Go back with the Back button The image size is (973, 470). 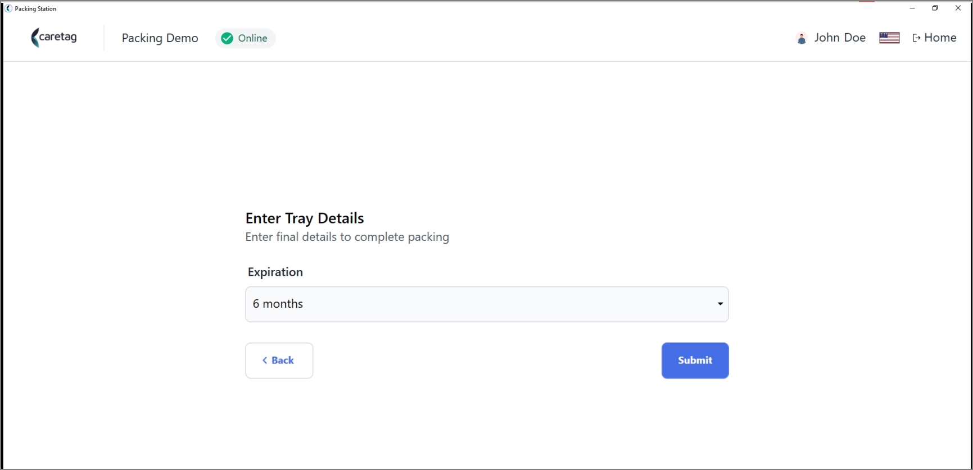279,361
